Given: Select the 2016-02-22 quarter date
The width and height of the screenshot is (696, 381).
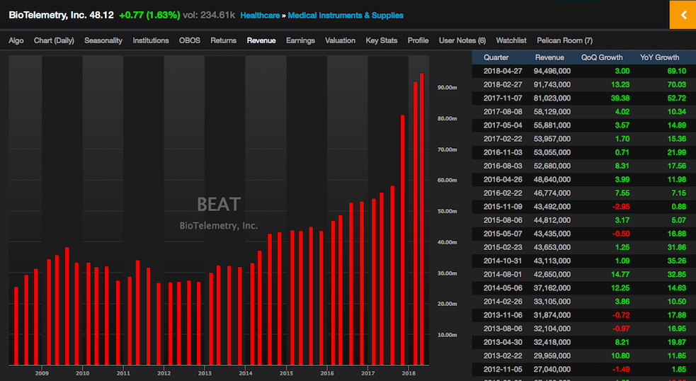Looking at the screenshot, I should tap(503, 193).
